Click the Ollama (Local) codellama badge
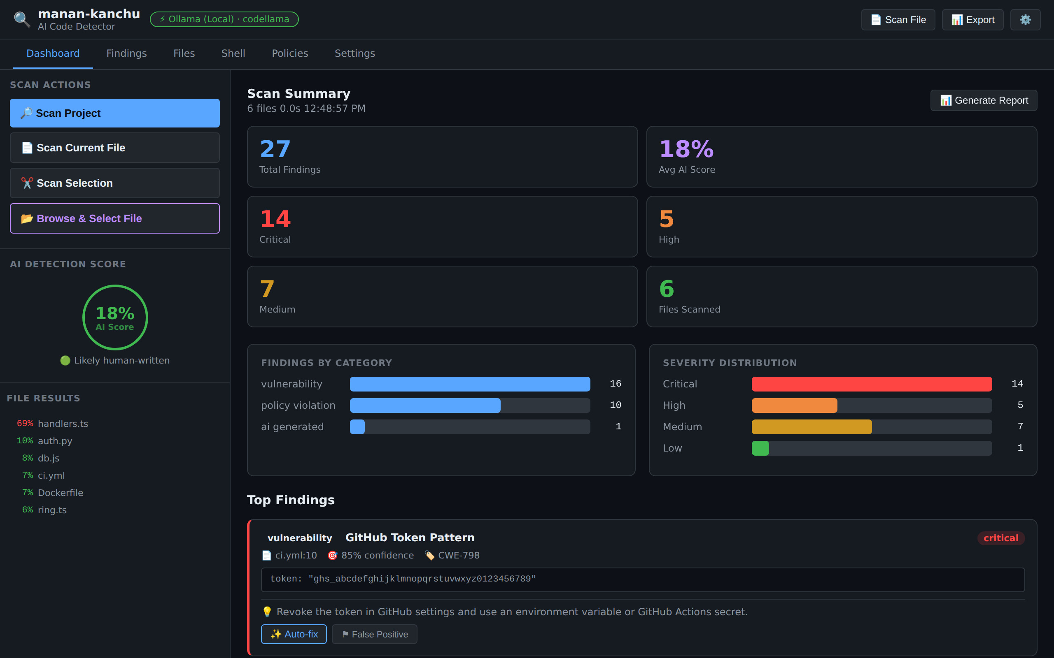The height and width of the screenshot is (658, 1054). pyautogui.click(x=224, y=19)
